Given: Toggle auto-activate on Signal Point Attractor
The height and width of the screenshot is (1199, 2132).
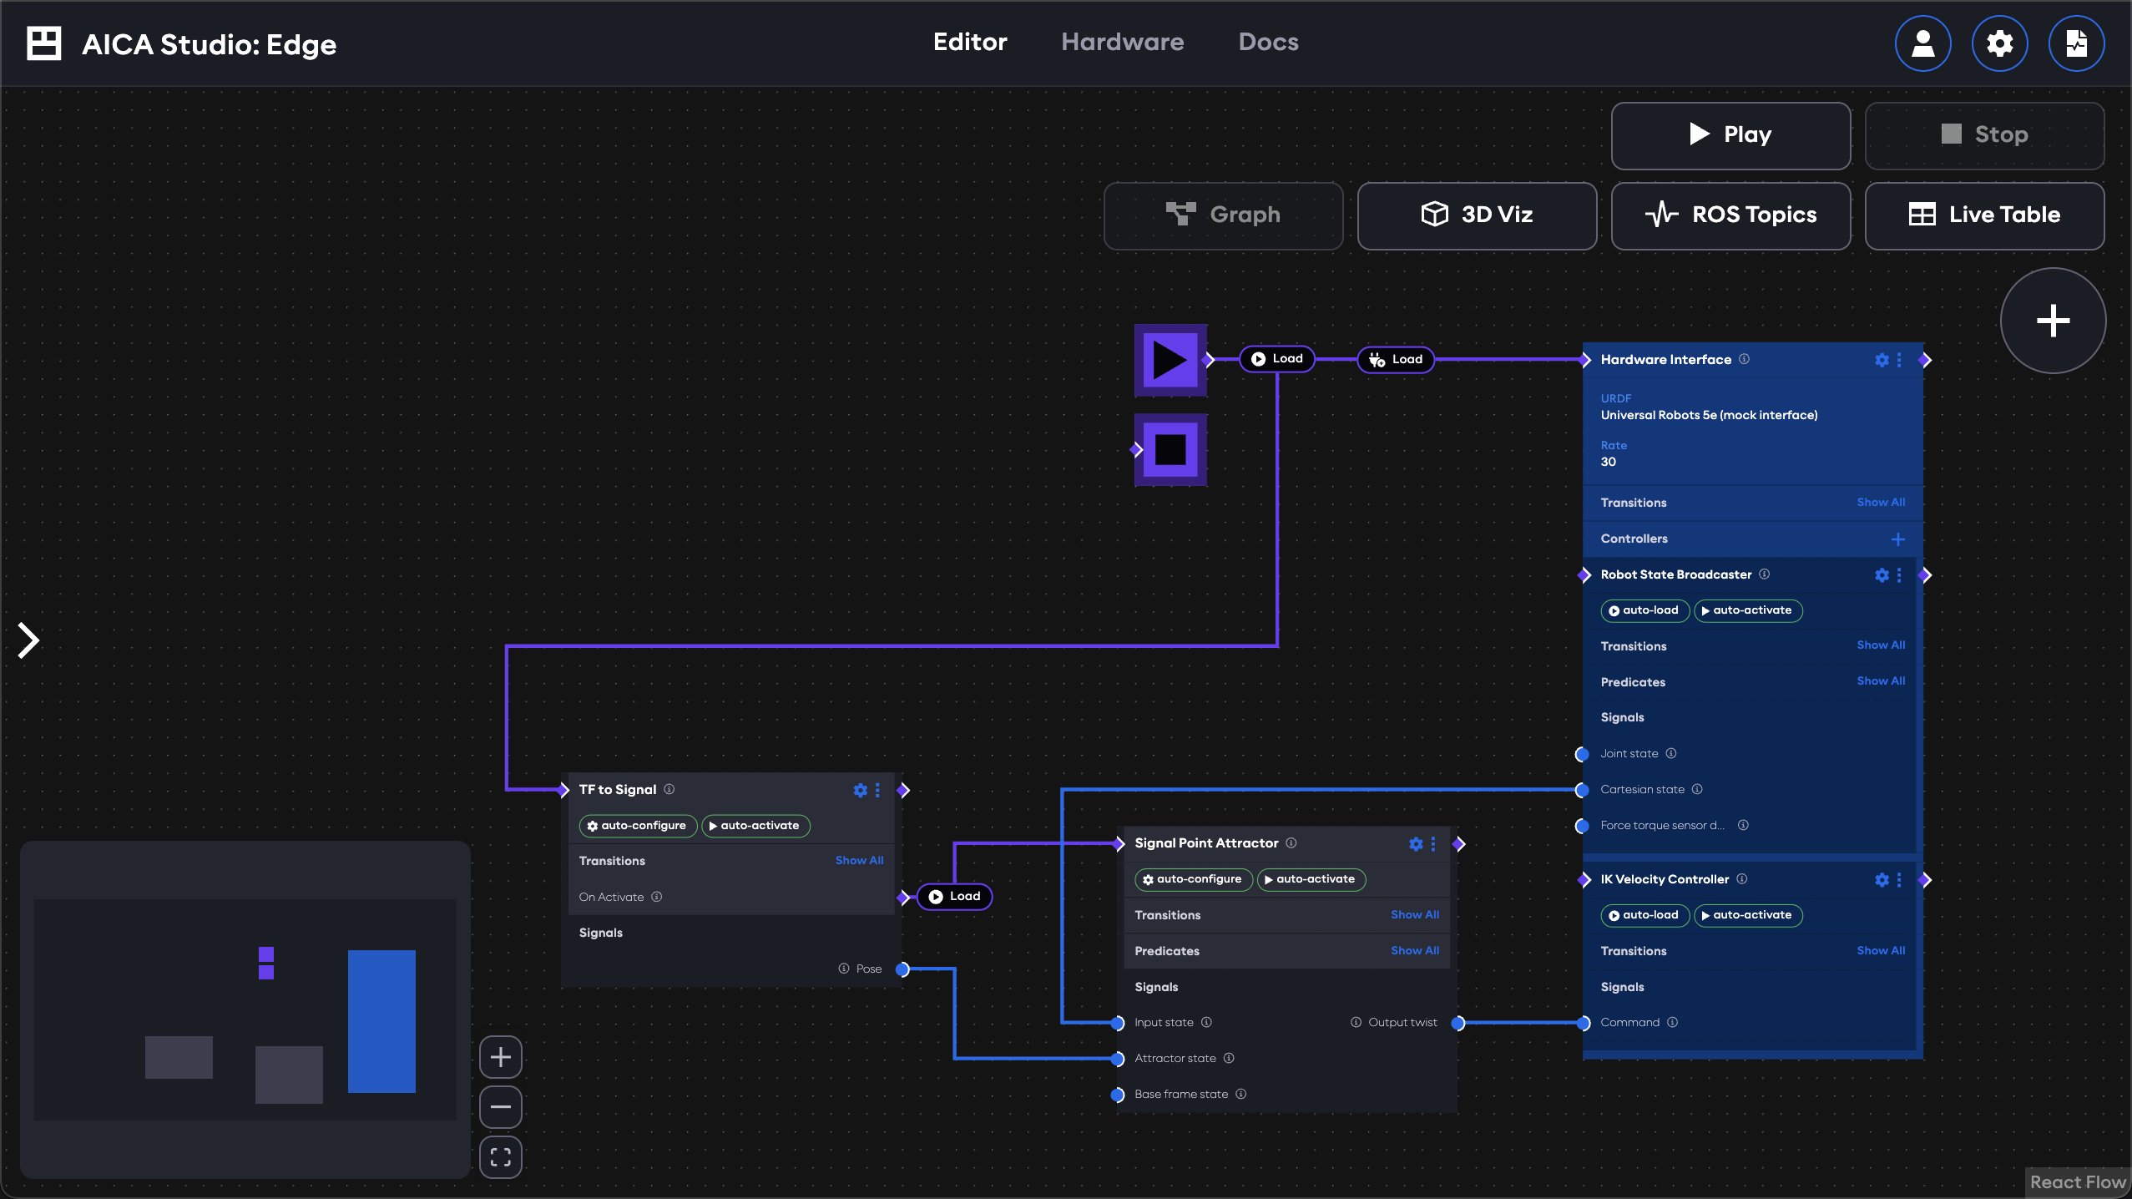Looking at the screenshot, I should pos(1311,879).
